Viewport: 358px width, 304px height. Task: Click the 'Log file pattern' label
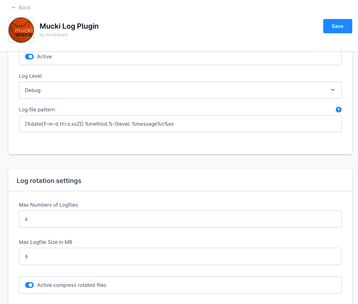(37, 110)
